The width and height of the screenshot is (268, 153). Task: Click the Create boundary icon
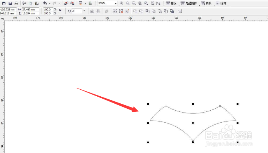pos(172,11)
